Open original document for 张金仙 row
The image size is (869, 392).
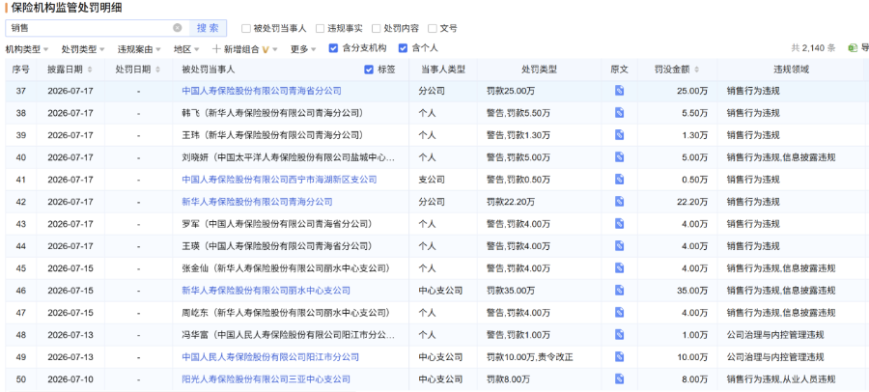pyautogui.click(x=619, y=268)
